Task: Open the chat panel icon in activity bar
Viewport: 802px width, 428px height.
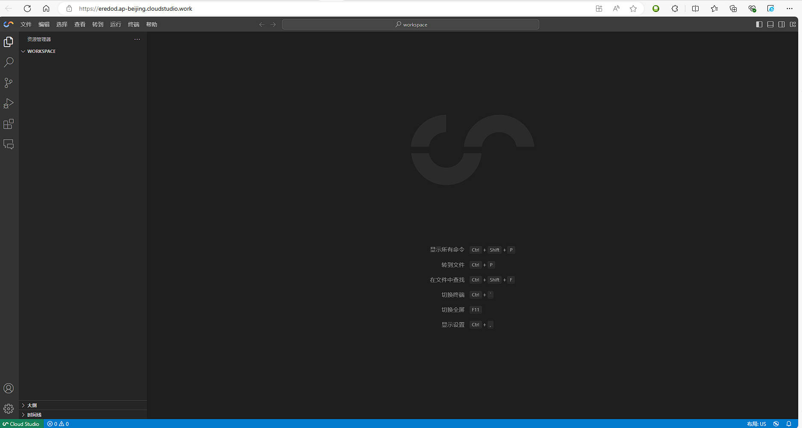Action: click(9, 144)
